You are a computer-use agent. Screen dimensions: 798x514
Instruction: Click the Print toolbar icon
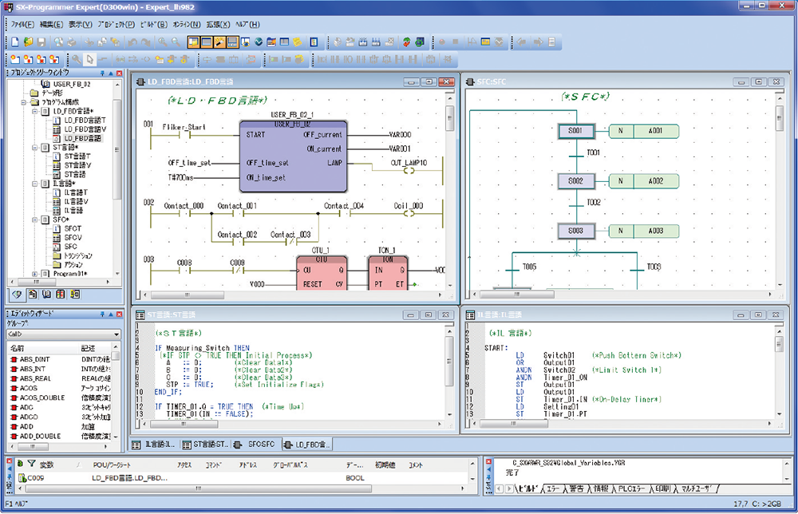click(72, 42)
